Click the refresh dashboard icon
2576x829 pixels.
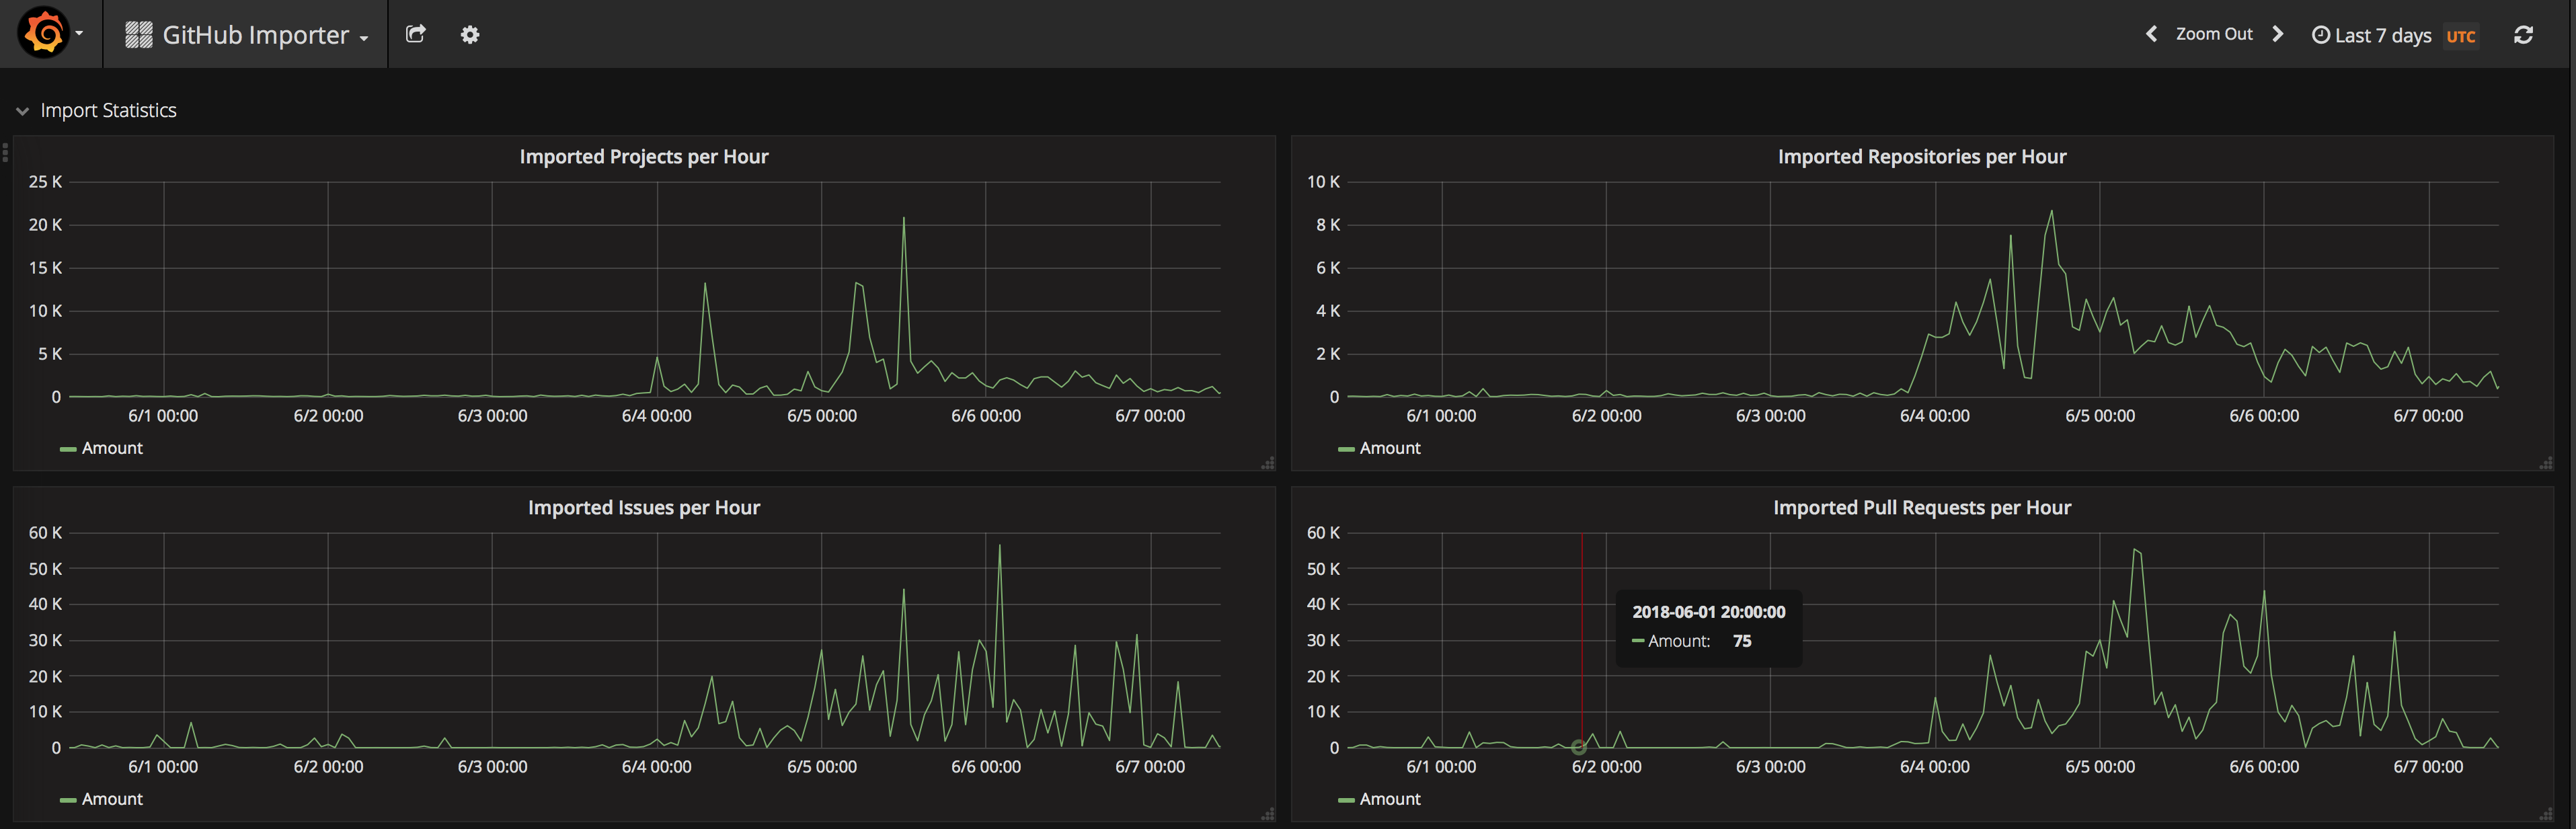2523,35
